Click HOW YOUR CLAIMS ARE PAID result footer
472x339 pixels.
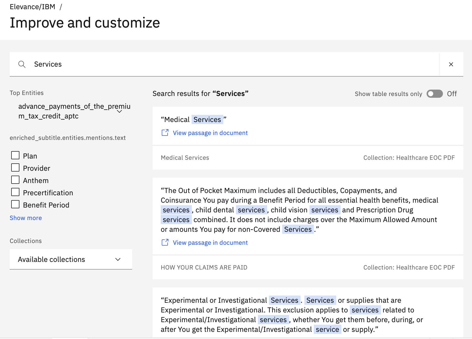204,268
